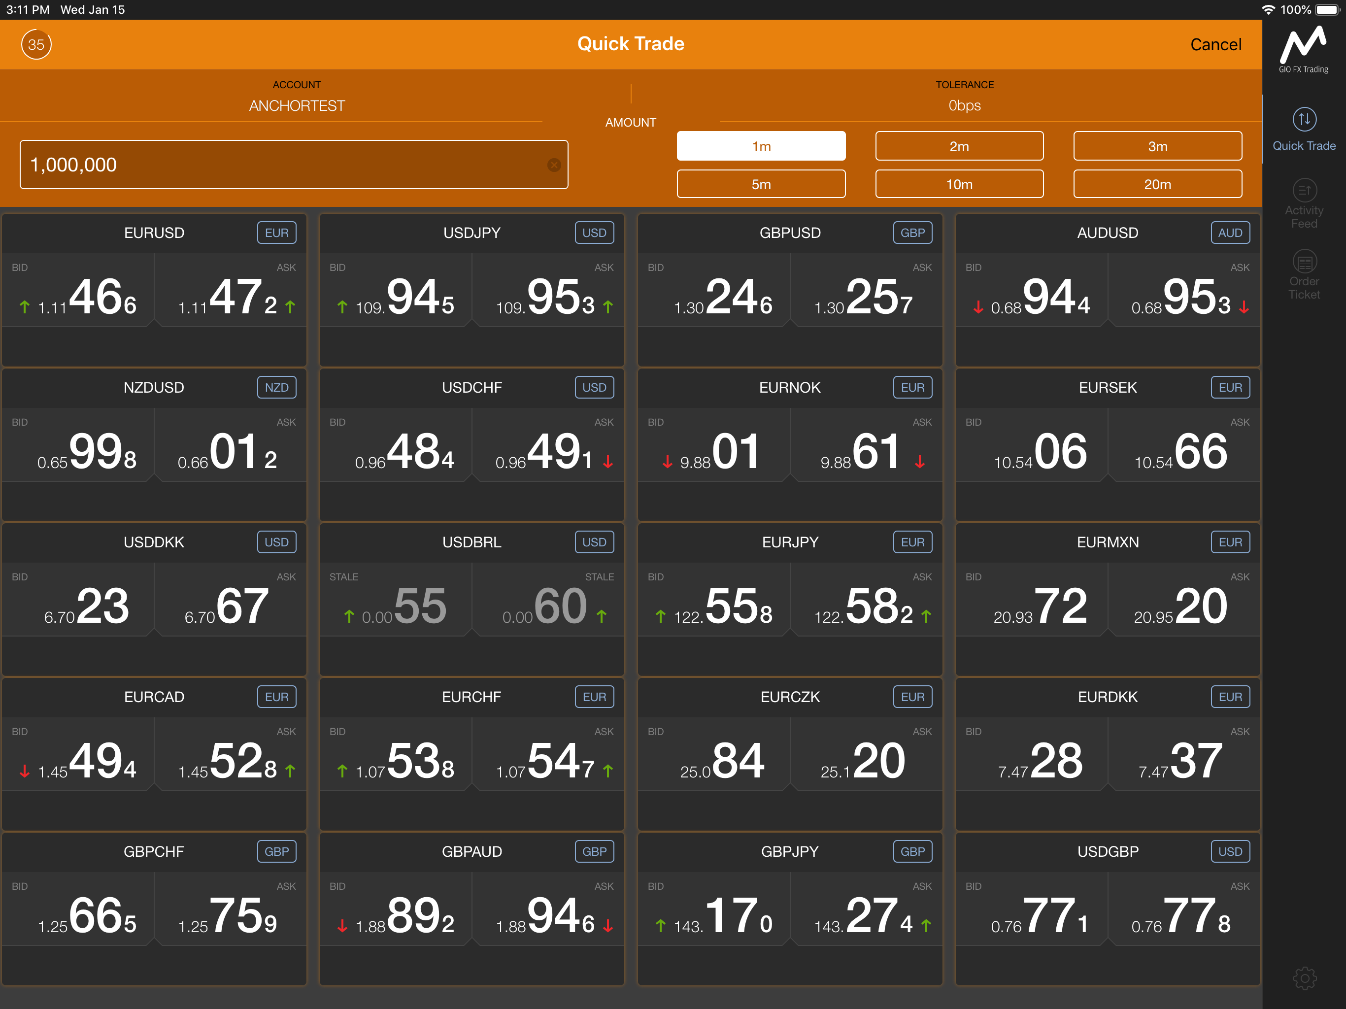Tap the GIO FX Trading logo

pyautogui.click(x=1304, y=50)
